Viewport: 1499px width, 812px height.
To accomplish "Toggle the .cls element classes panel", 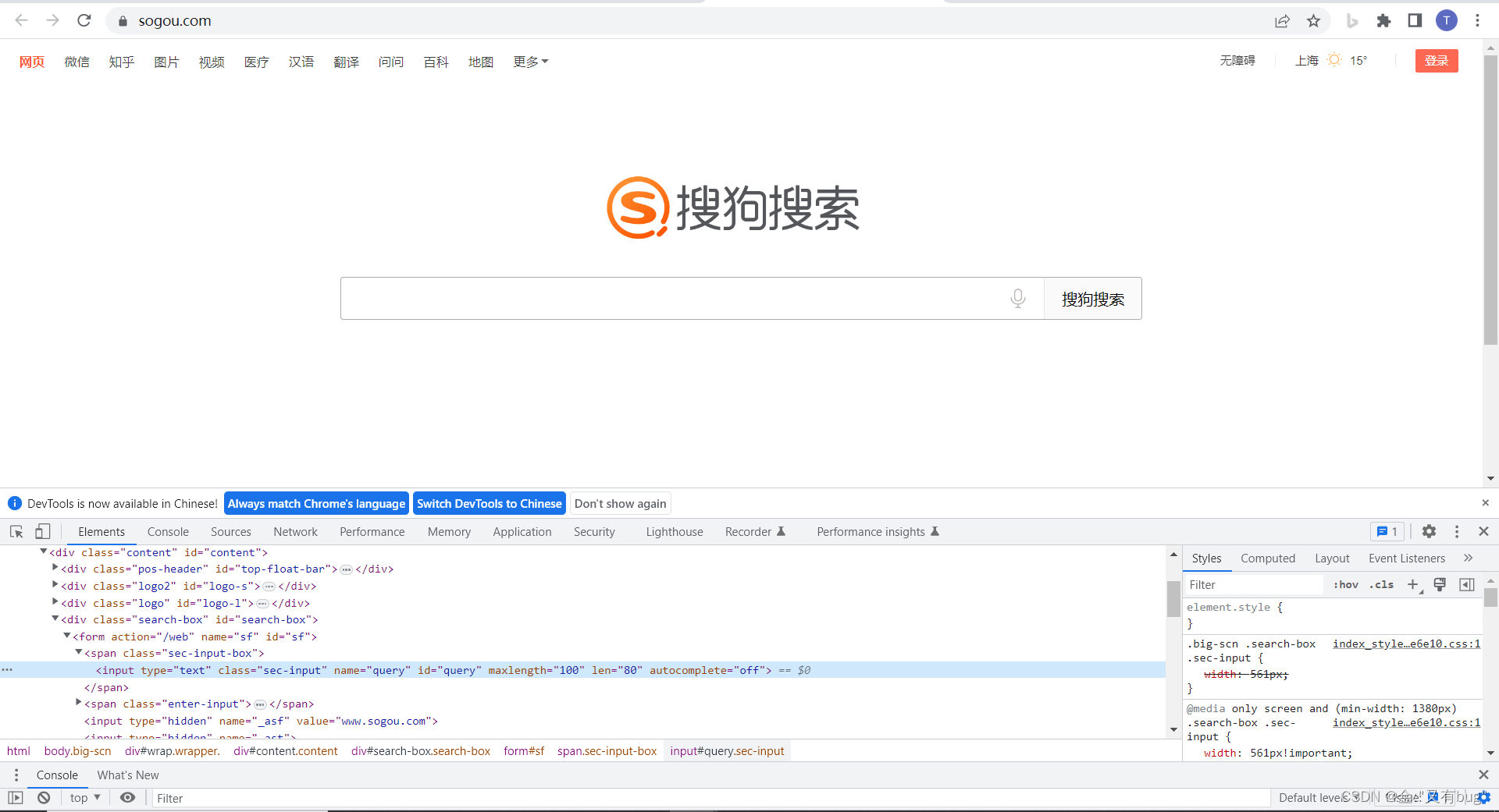I will coord(1381,584).
